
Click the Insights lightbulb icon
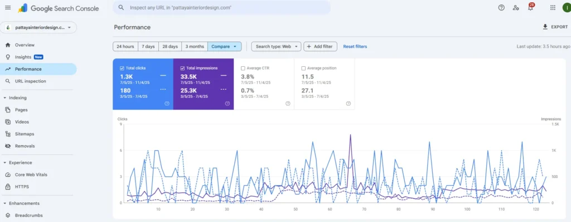coord(8,57)
